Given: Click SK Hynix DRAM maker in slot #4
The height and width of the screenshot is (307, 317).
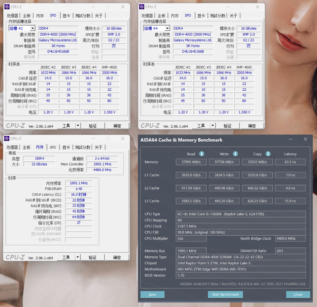Looking at the screenshot, I should tap(193, 46).
